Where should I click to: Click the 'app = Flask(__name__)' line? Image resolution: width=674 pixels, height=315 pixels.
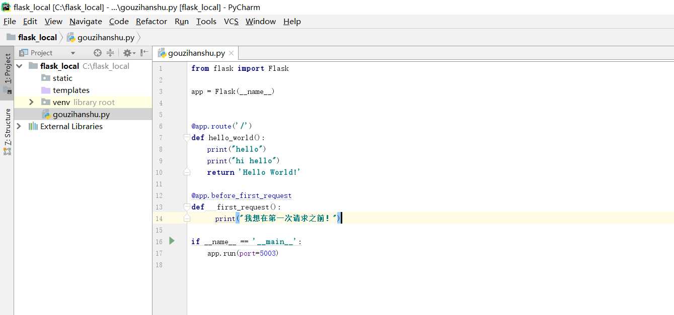tap(233, 91)
